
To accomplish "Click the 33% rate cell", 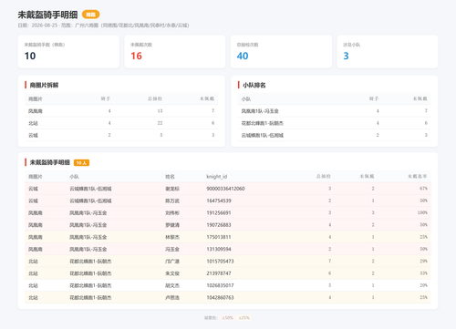I will coord(423,273).
